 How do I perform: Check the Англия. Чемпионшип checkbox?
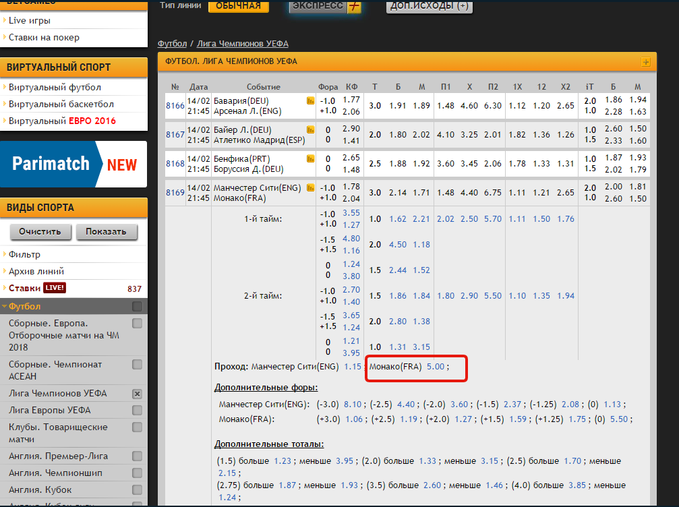[x=138, y=473]
